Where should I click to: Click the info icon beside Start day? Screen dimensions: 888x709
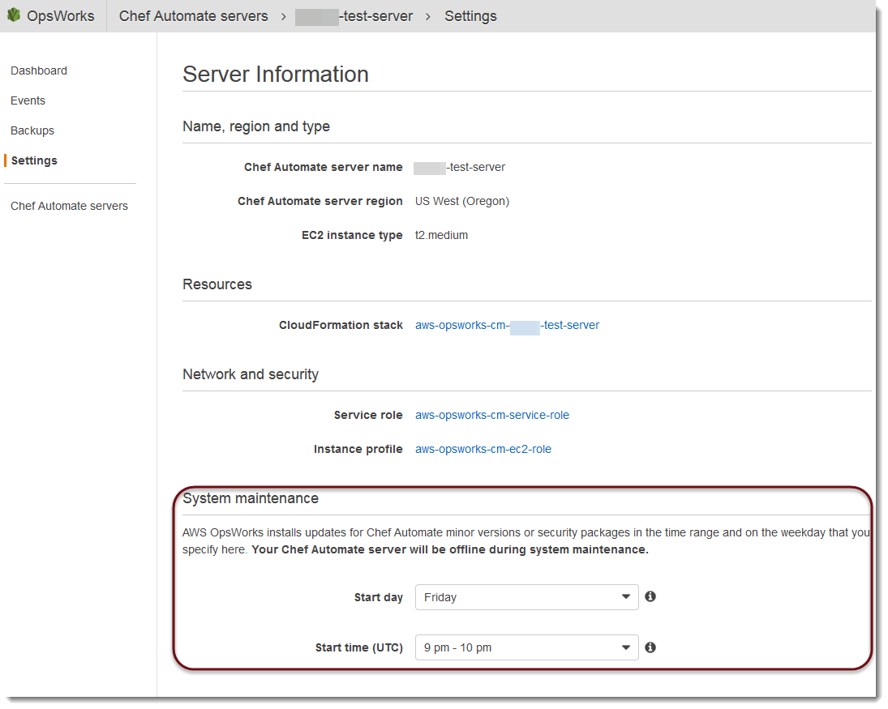[650, 596]
